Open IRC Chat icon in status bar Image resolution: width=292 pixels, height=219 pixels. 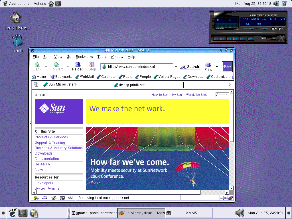click(x=70, y=198)
